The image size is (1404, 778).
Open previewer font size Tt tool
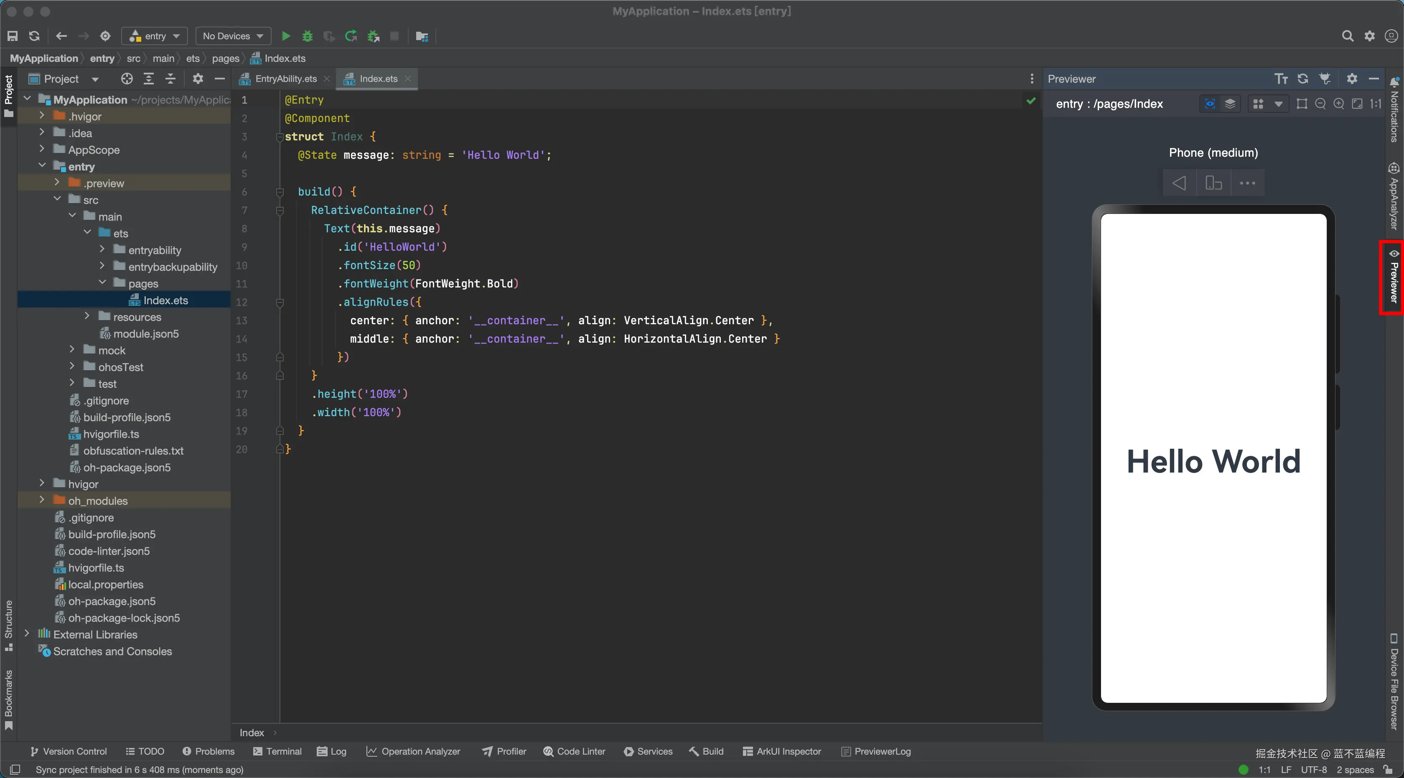[x=1281, y=79]
